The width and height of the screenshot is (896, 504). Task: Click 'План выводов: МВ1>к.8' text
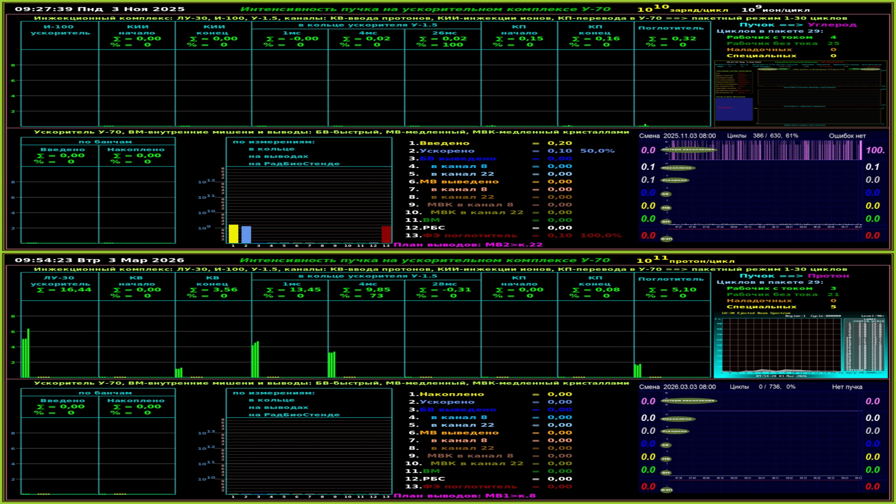(x=465, y=496)
